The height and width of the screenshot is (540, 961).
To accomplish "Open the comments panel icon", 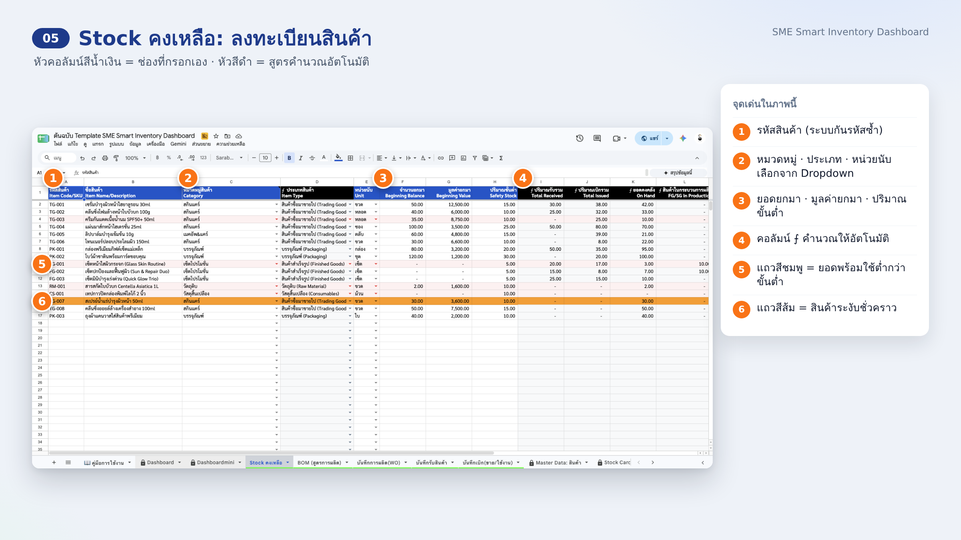I will pos(597,138).
